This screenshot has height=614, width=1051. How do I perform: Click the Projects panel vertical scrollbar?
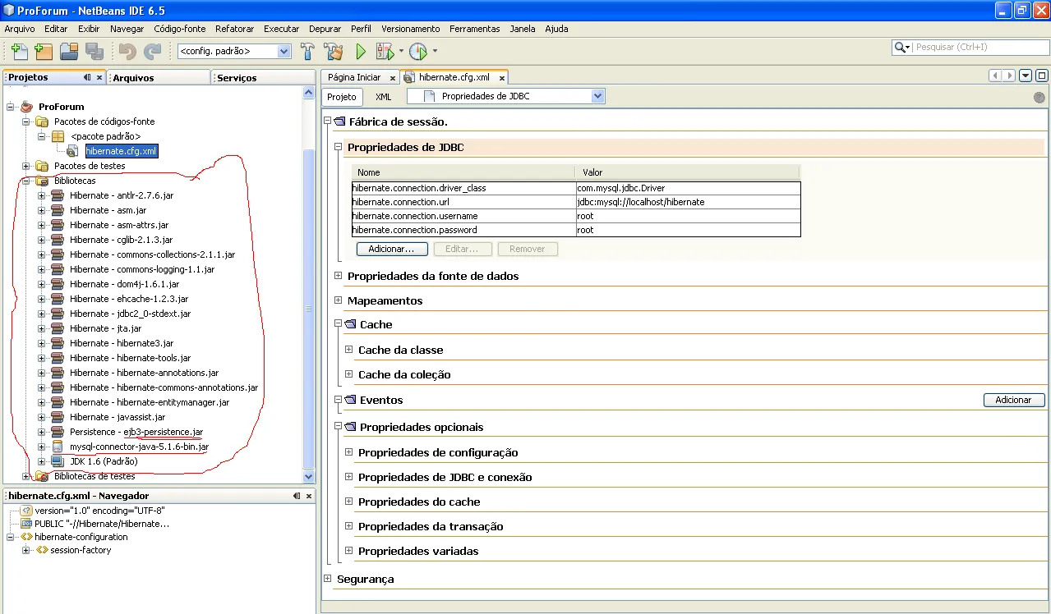pos(309,309)
